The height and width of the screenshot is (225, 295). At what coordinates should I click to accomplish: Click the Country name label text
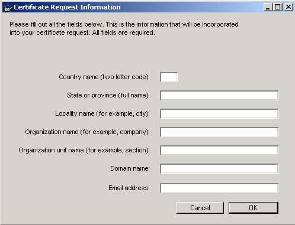[x=104, y=77]
